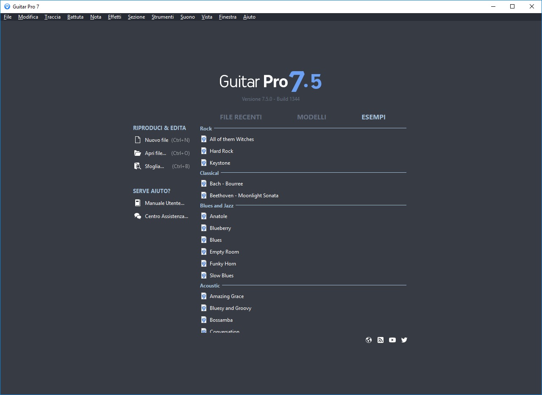Open the All of them Witches example

(232, 139)
